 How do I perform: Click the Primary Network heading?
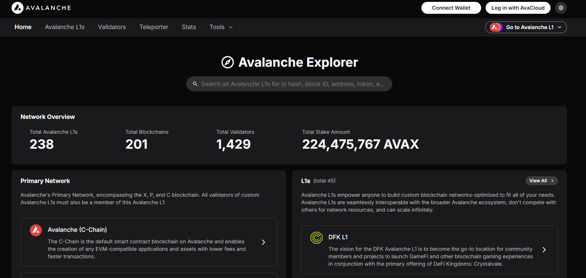[x=45, y=181]
